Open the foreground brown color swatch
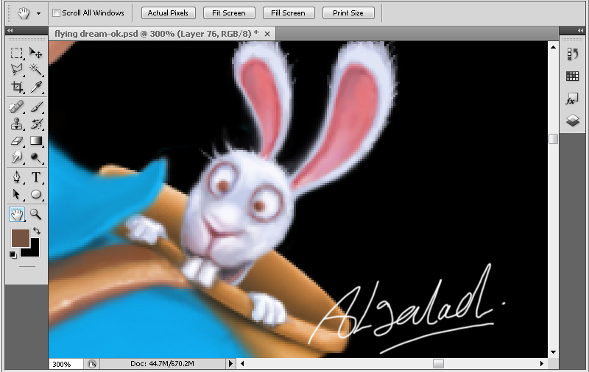This screenshot has width=589, height=372. coord(20,238)
